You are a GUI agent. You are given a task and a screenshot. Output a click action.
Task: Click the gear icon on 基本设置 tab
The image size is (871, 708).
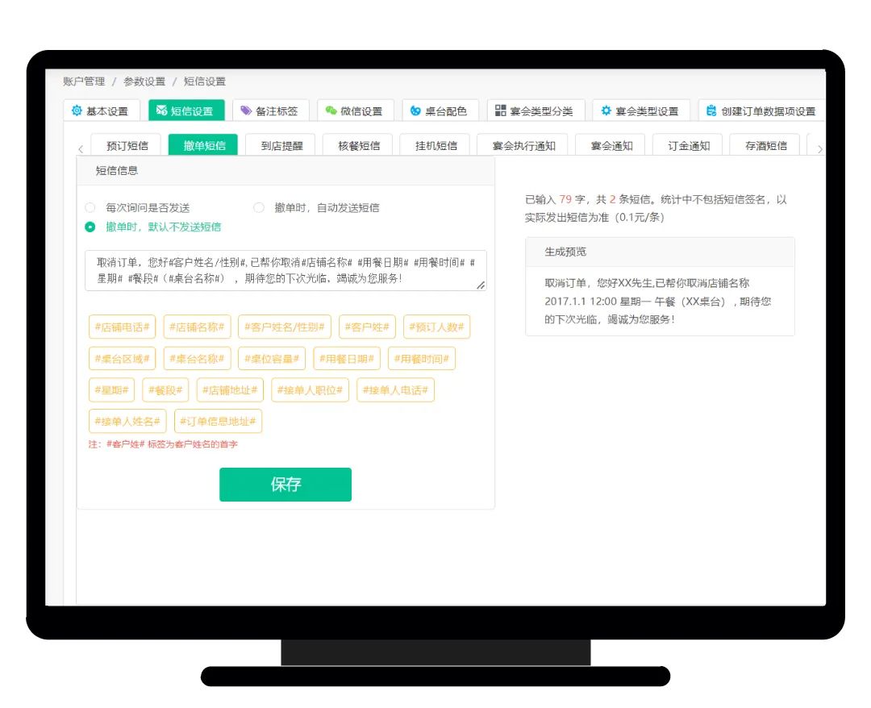[77, 110]
